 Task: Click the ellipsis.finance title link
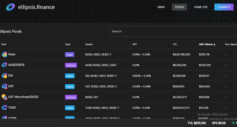pos(37,7)
